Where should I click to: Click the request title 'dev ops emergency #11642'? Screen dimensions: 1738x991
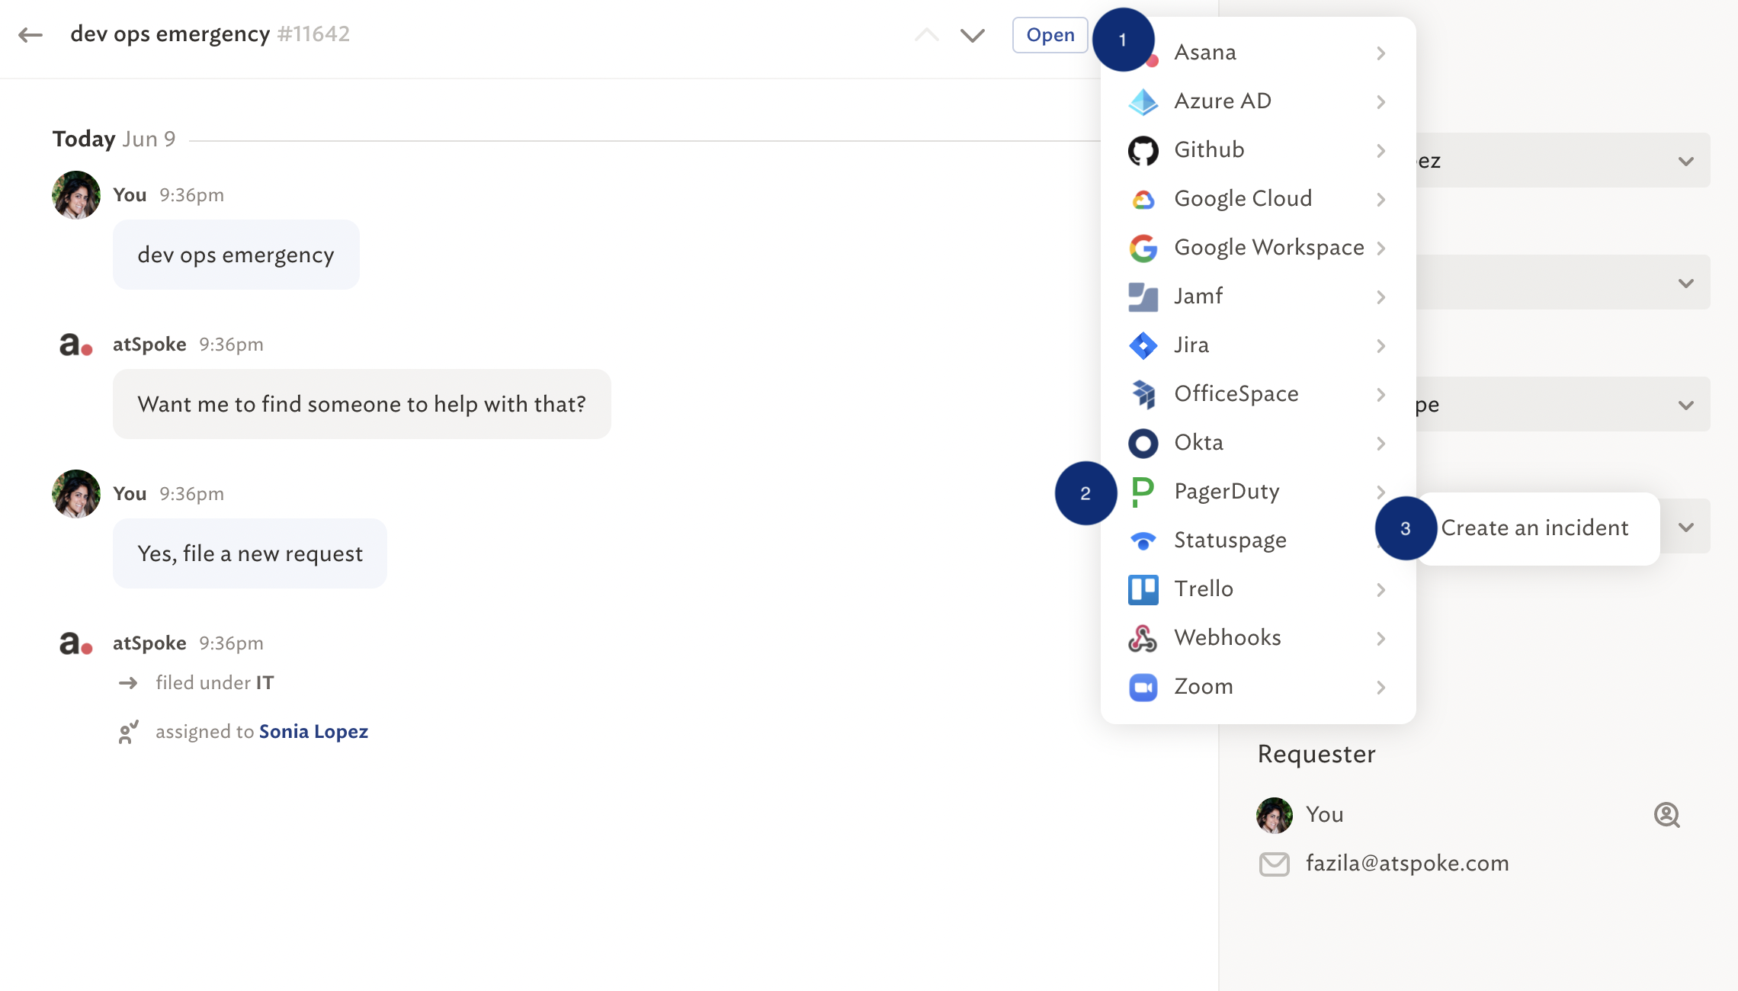click(210, 34)
